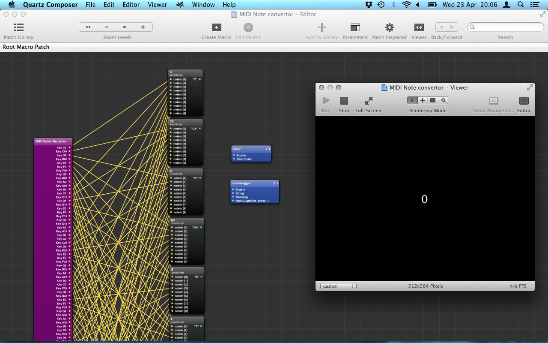Click zoom in plus button

(x=143, y=27)
